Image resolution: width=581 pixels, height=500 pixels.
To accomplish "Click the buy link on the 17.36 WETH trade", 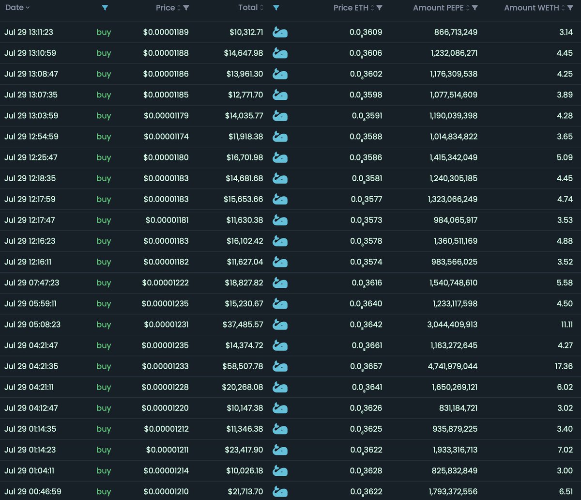I will click(103, 366).
